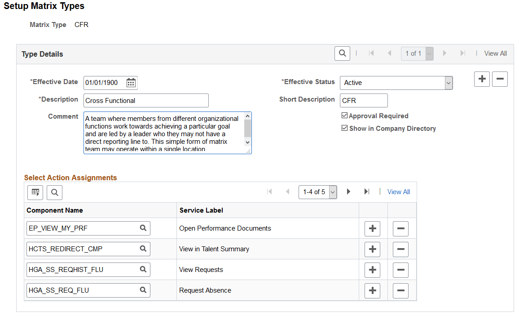
Task: Click the plus button to add a Type Details row
Action: tap(482, 79)
